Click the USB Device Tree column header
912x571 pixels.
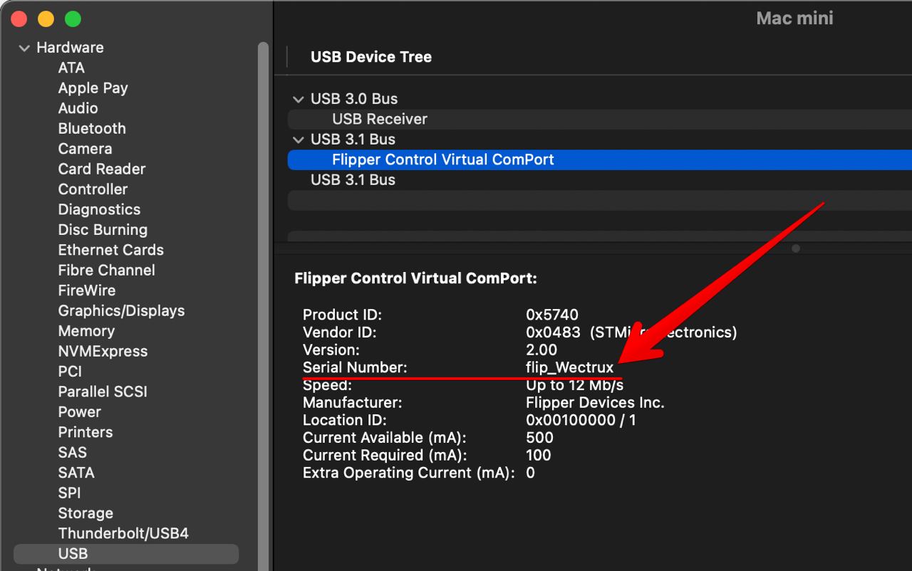(x=371, y=57)
